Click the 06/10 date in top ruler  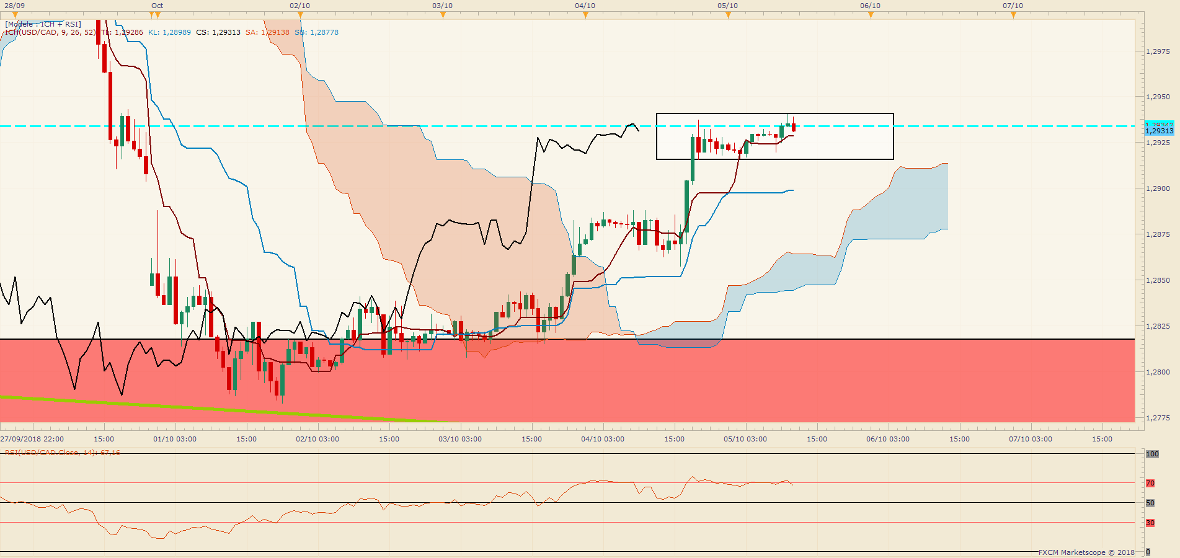[871, 6]
